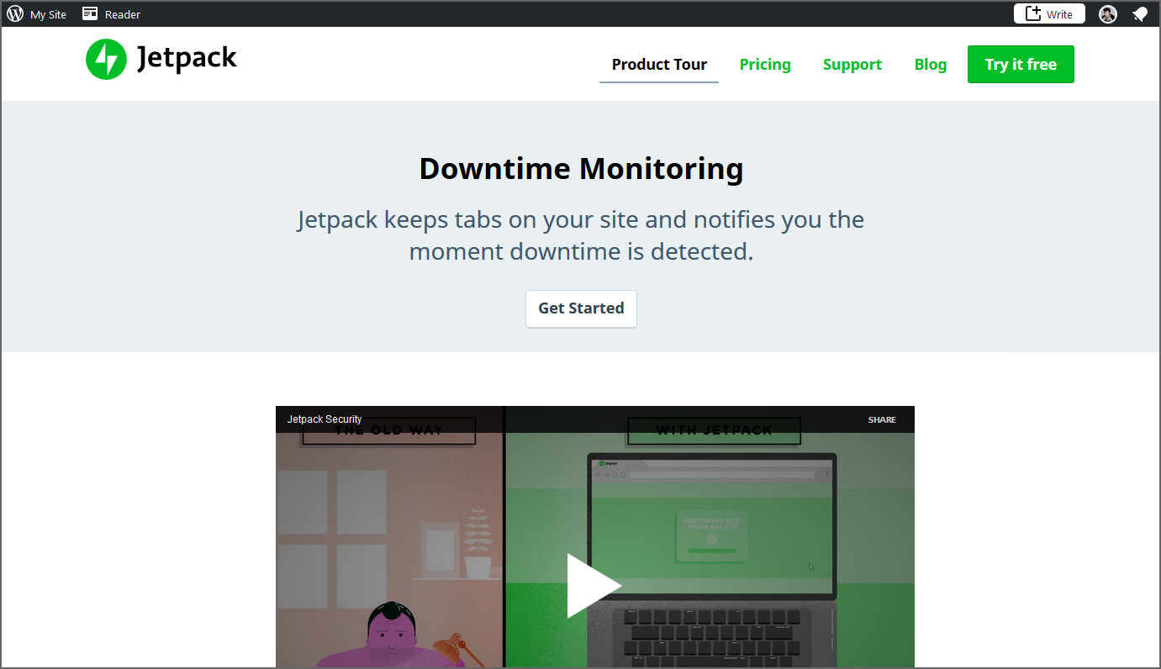Image resolution: width=1161 pixels, height=669 pixels.
Task: Go to the Pricing page
Action: coord(765,65)
